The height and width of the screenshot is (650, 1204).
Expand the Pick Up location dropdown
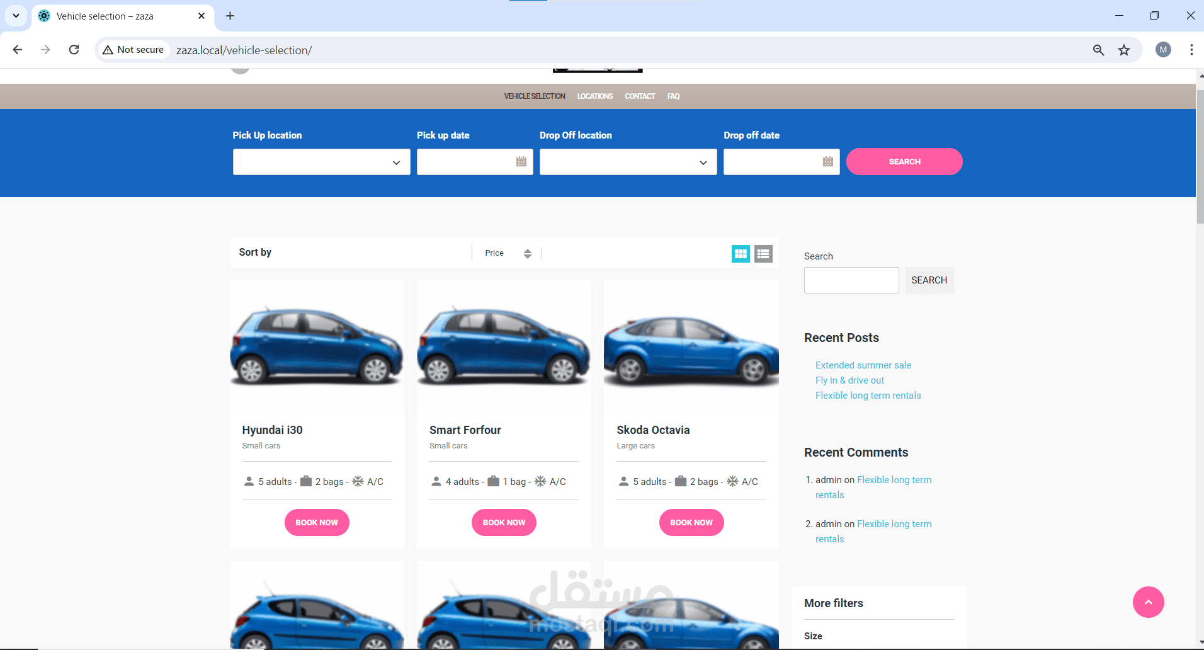[x=321, y=162]
